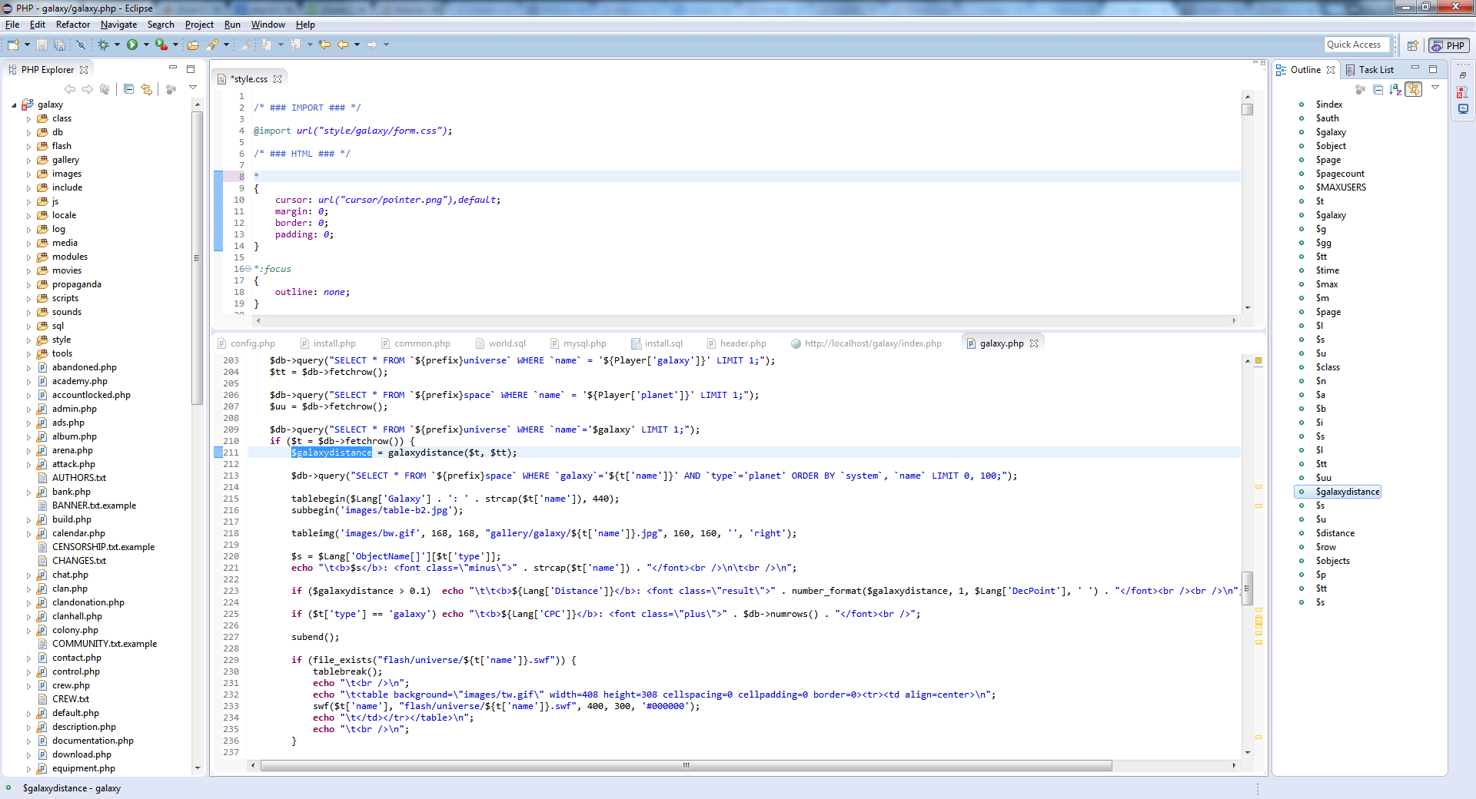Click the New wizard toolbar icon
1476x799 pixels.
(12, 45)
